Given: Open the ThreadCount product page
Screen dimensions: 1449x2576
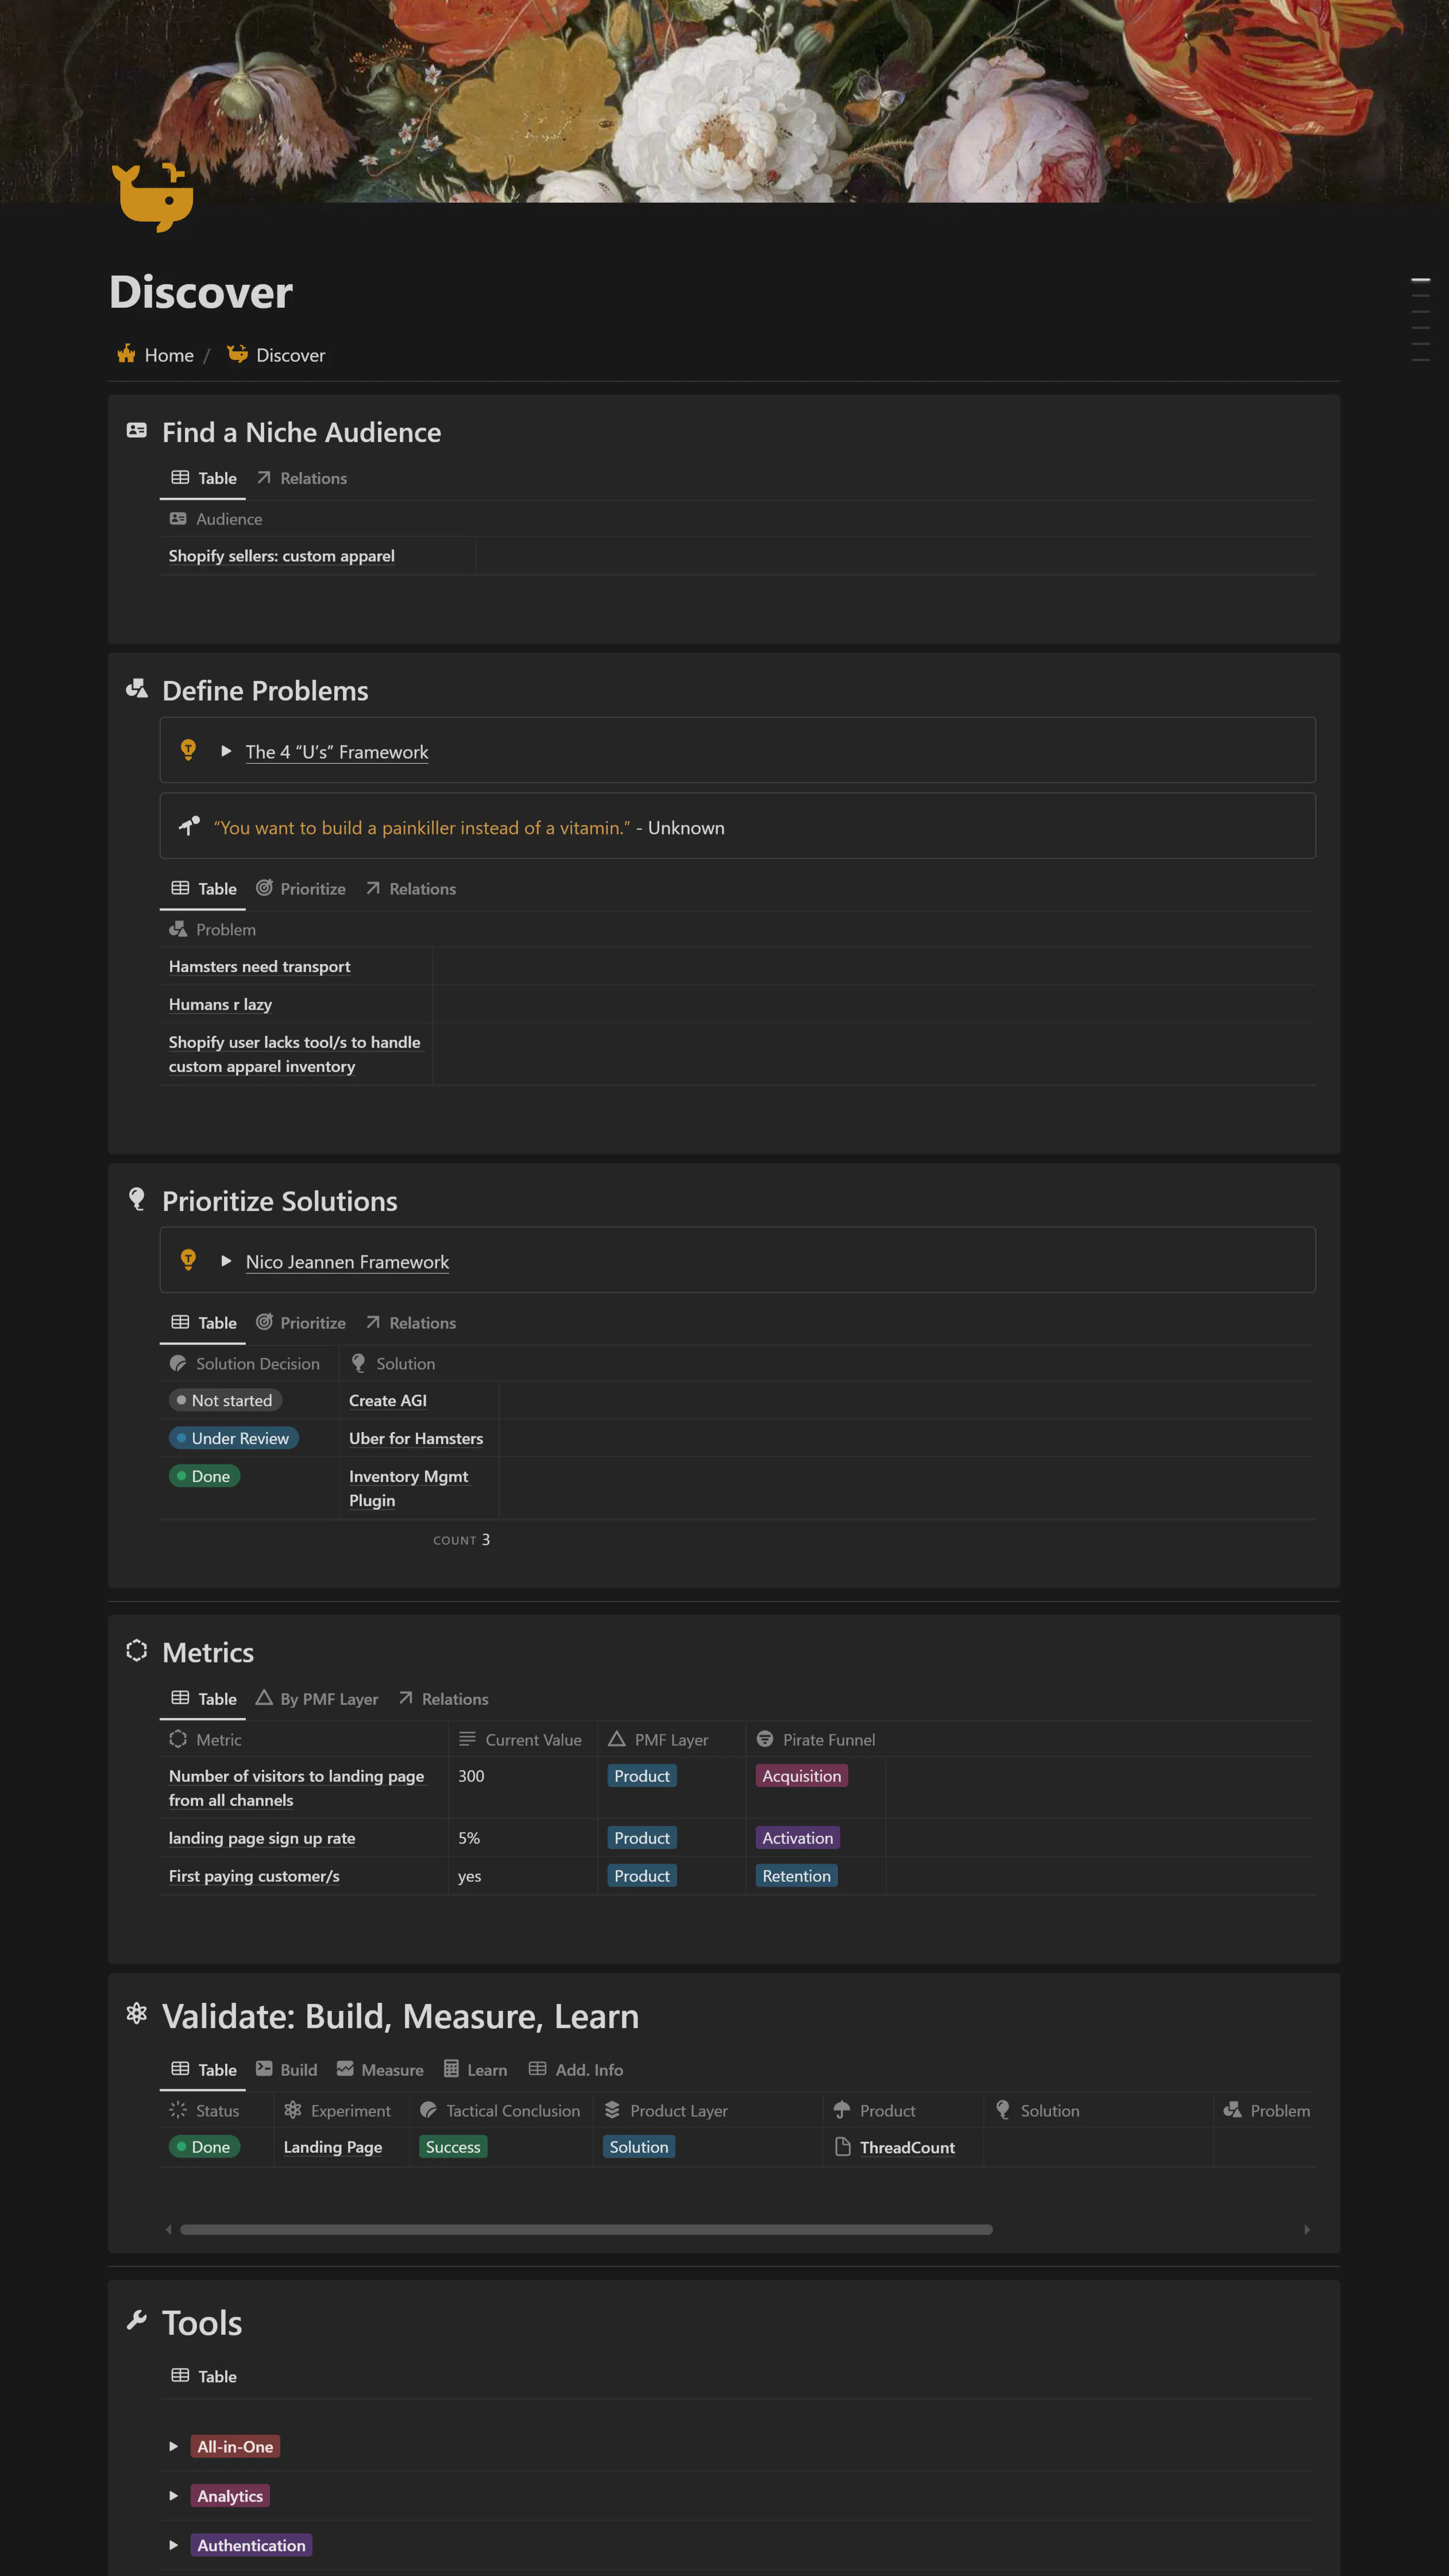Looking at the screenshot, I should point(895,2147).
